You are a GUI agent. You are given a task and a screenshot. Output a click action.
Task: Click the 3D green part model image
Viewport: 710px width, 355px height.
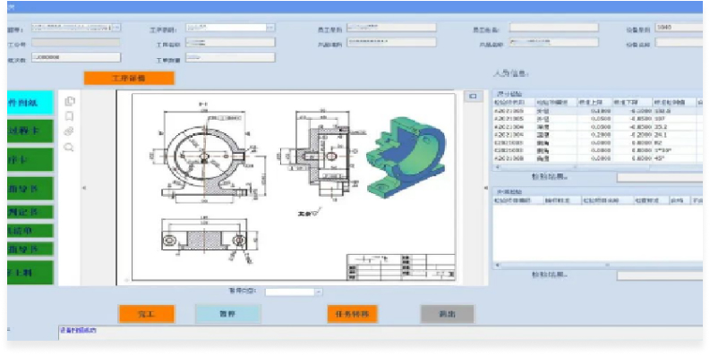click(406, 156)
